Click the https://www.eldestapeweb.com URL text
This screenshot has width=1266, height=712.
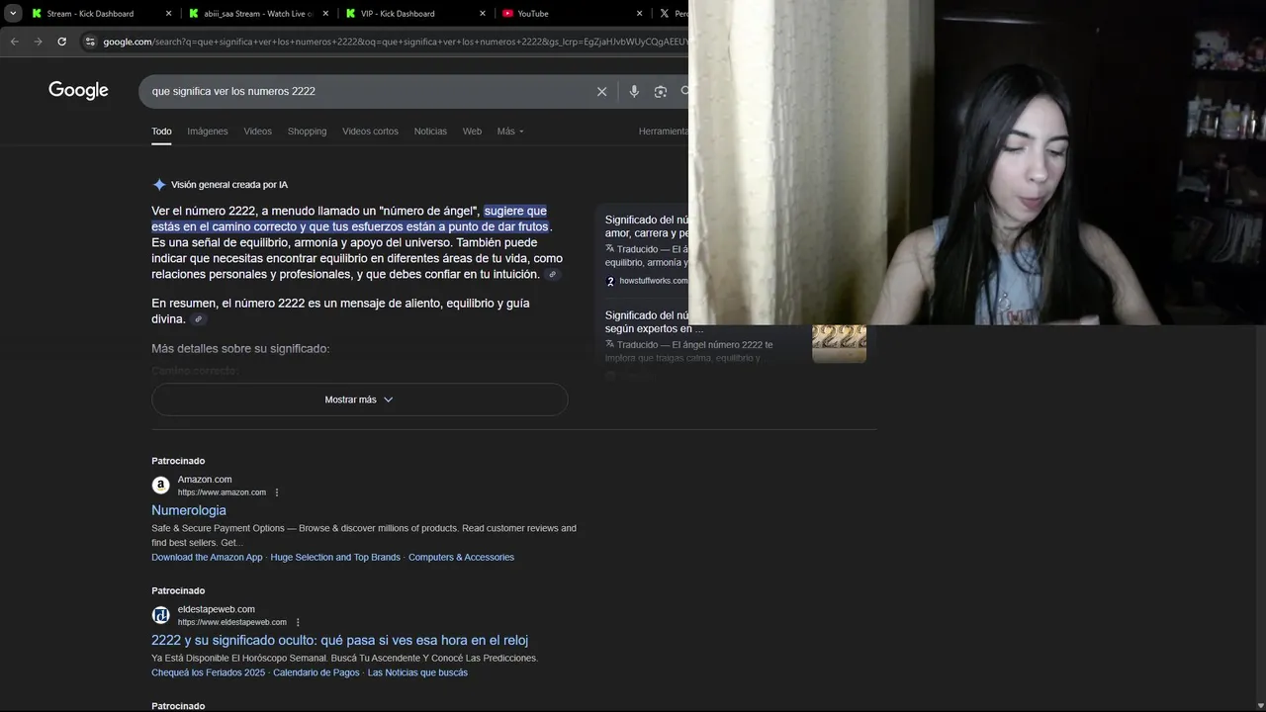pos(232,622)
